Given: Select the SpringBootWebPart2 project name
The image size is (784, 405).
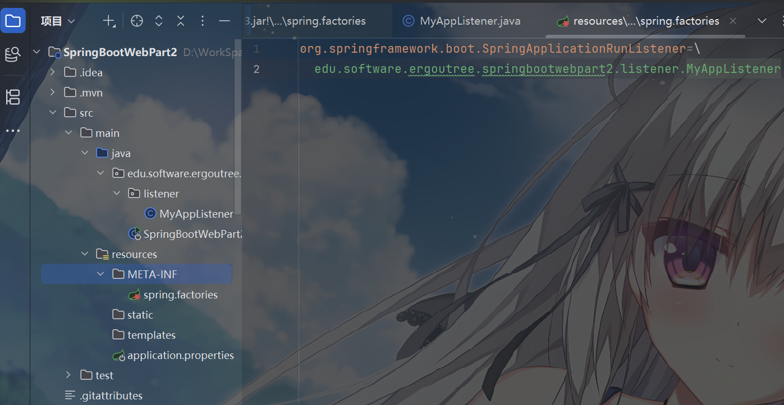Looking at the screenshot, I should 120,52.
